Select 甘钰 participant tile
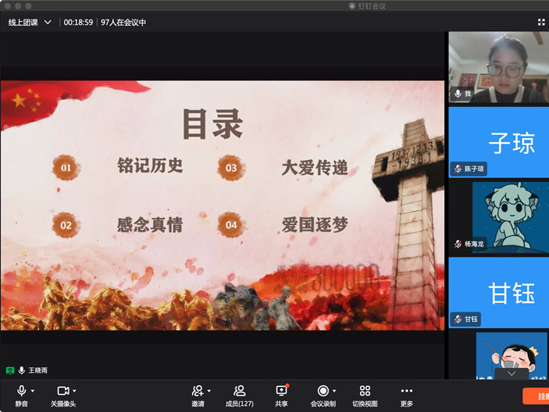Screen dimensions: 549x412 [x=499, y=293]
